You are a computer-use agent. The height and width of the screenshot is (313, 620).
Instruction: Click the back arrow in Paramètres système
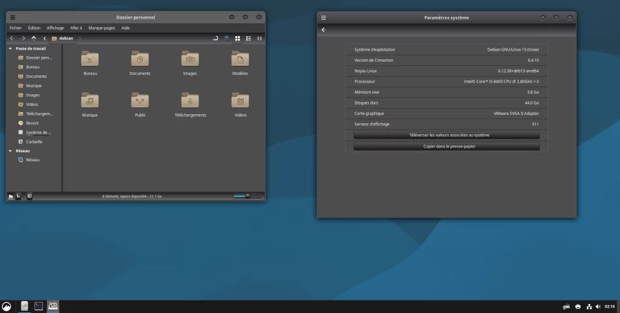323,30
